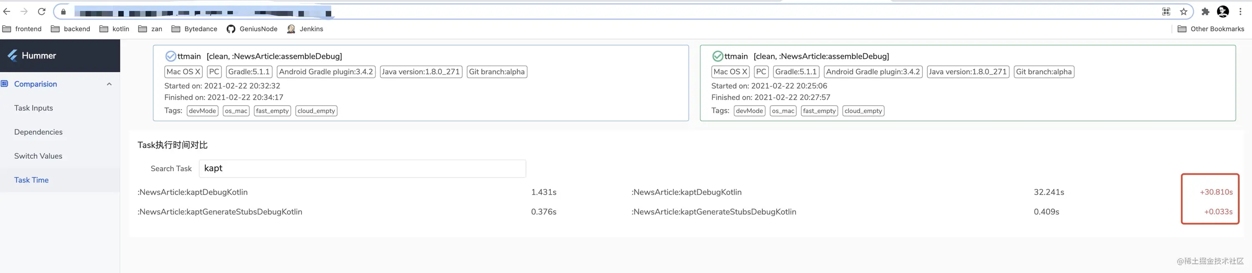Click the lock icon in address bar
The image size is (1252, 273).
point(63,12)
